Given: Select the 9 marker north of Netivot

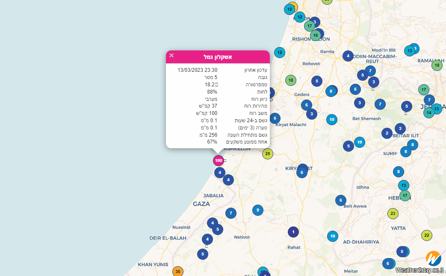Looking at the screenshot, I should coord(257,210).
